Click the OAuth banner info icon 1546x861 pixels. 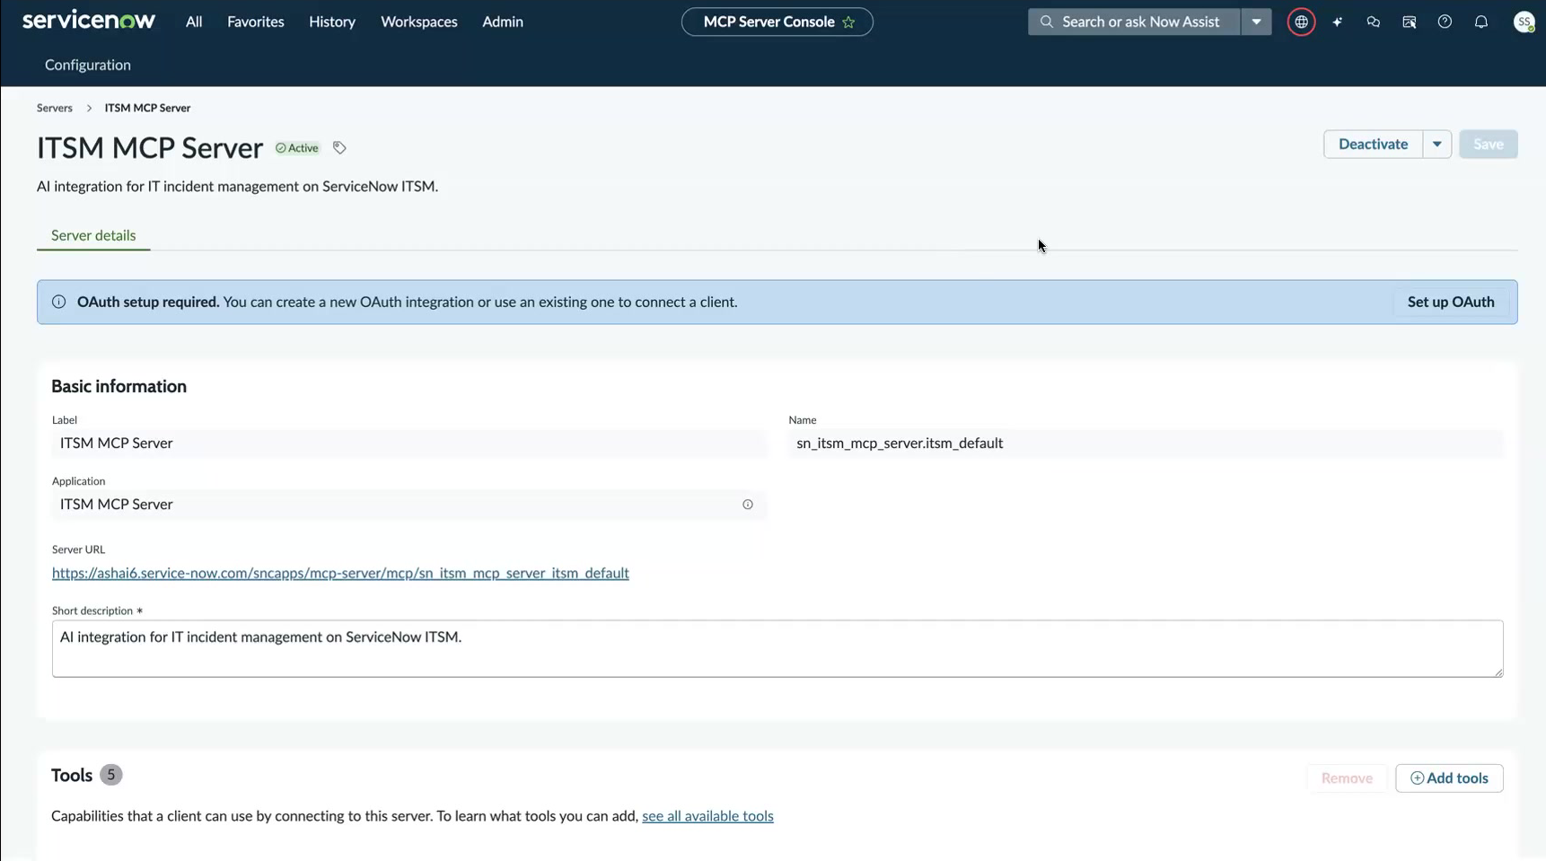(59, 302)
